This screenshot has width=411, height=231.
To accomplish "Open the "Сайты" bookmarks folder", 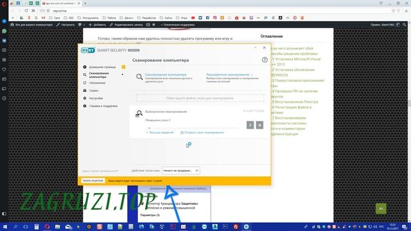I will coord(166,18).
